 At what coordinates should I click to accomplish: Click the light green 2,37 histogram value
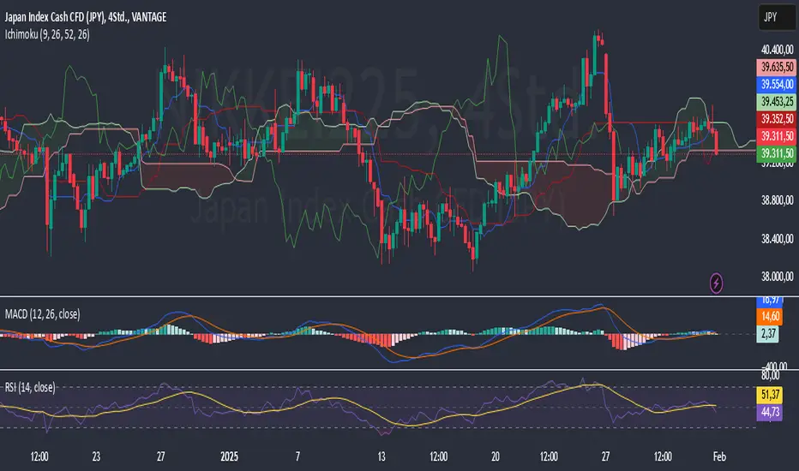point(768,333)
